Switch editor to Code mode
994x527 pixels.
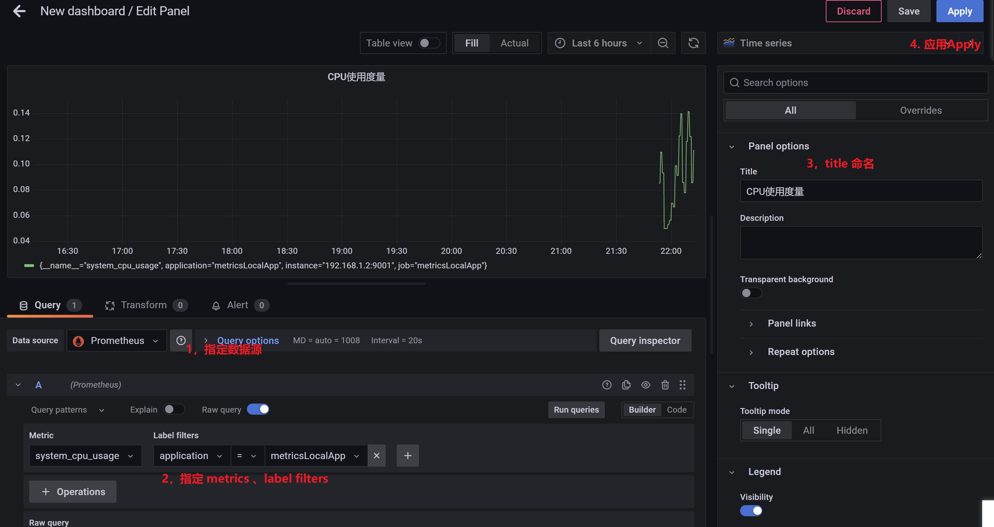[676, 410]
